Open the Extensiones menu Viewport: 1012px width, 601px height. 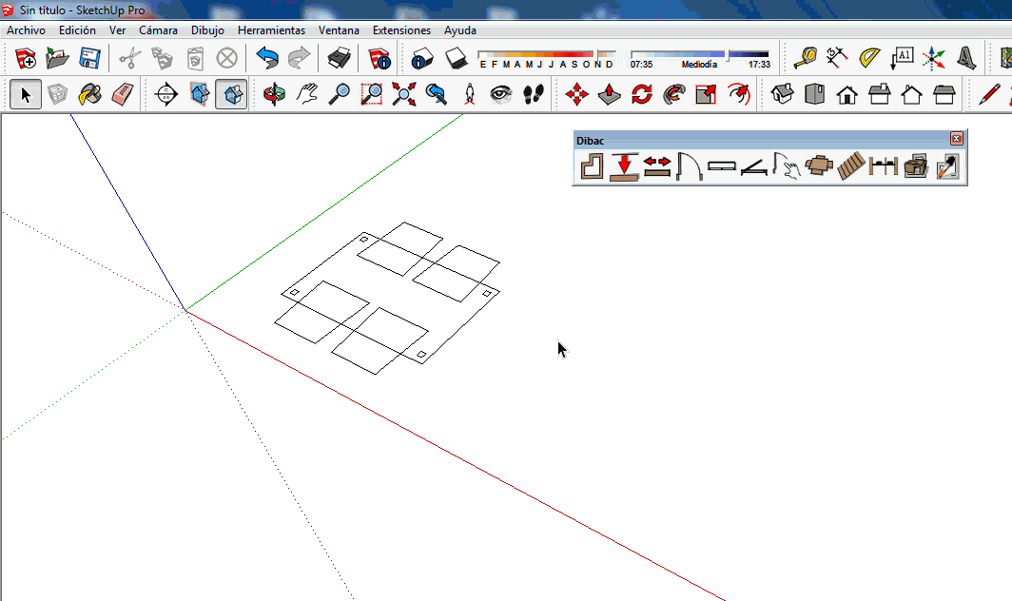click(x=401, y=30)
